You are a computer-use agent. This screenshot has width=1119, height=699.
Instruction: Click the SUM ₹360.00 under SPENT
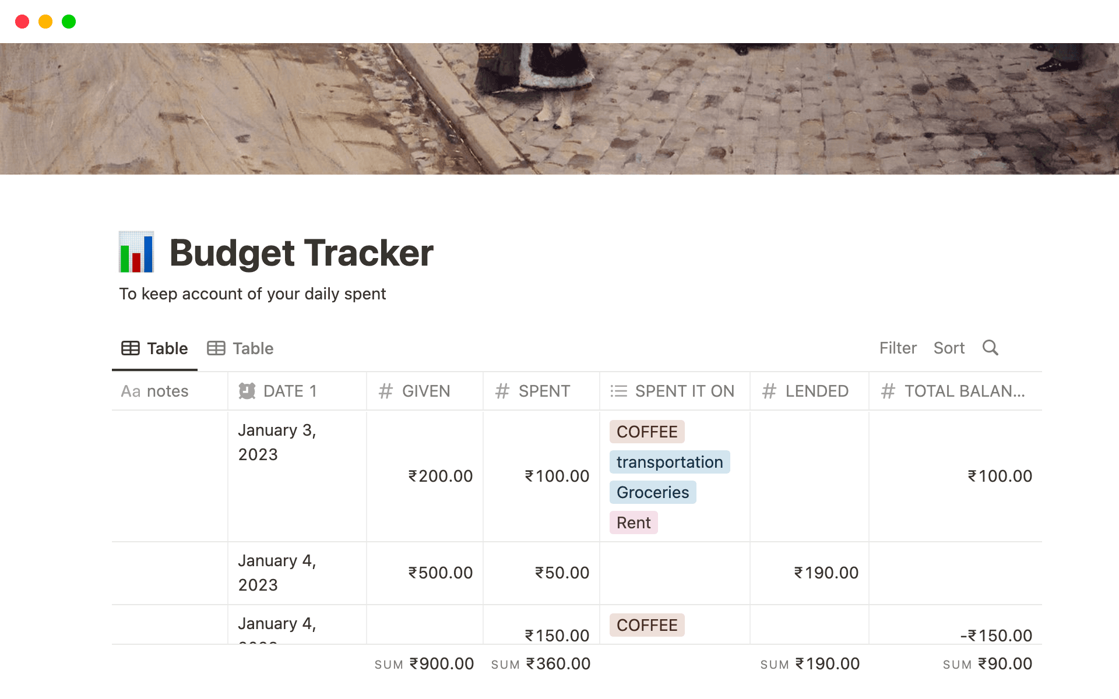click(541, 663)
